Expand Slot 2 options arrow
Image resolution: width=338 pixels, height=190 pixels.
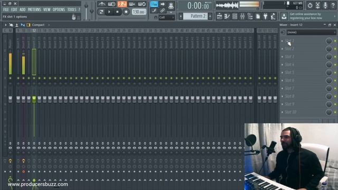(x=282, y=49)
